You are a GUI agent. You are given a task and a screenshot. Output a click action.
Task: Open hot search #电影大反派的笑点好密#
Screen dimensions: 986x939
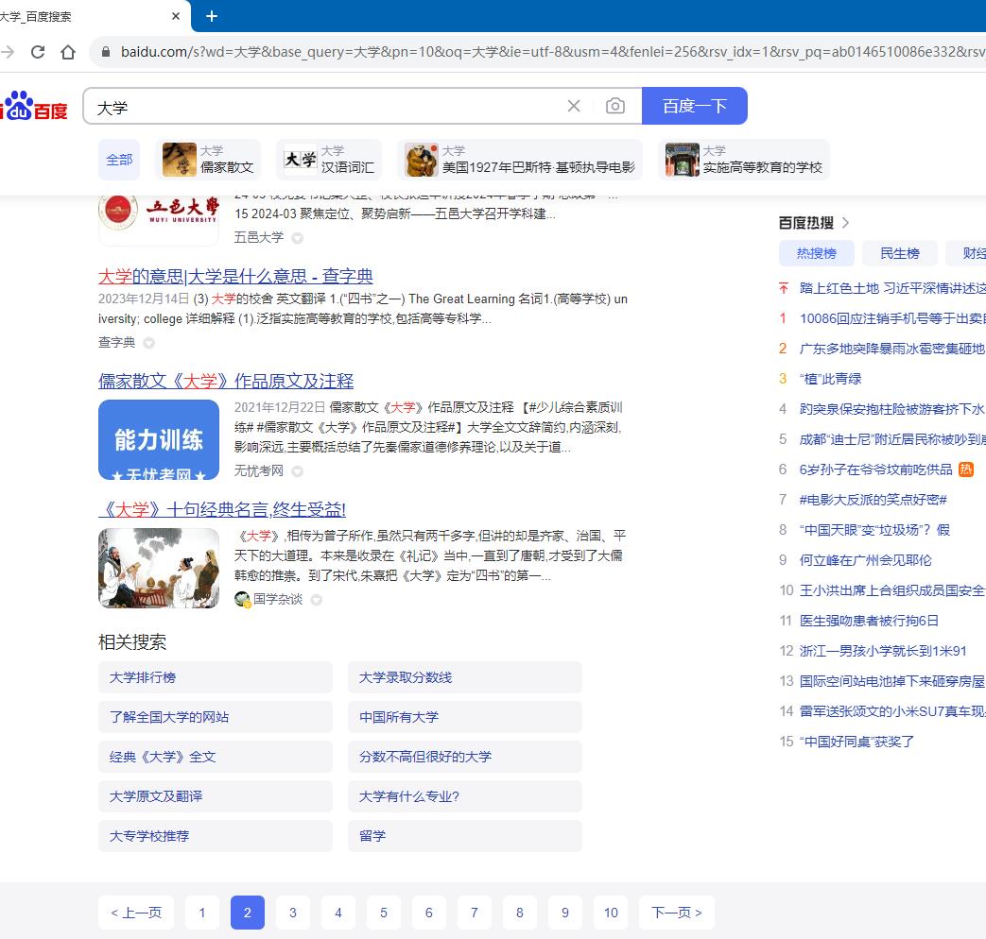pos(873,500)
